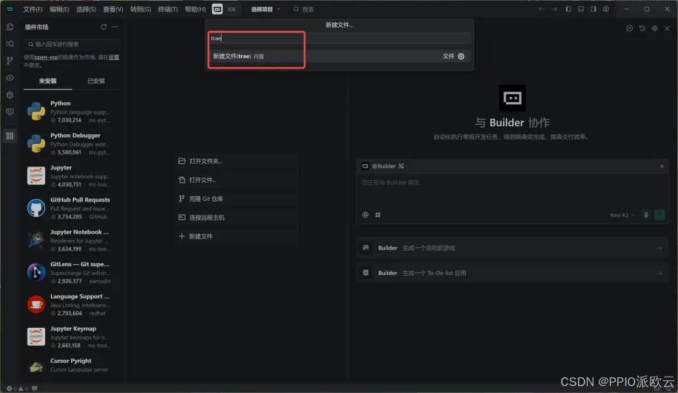Click the gear icon on 新建文件(trae) row
This screenshot has height=393, width=678.
(461, 57)
